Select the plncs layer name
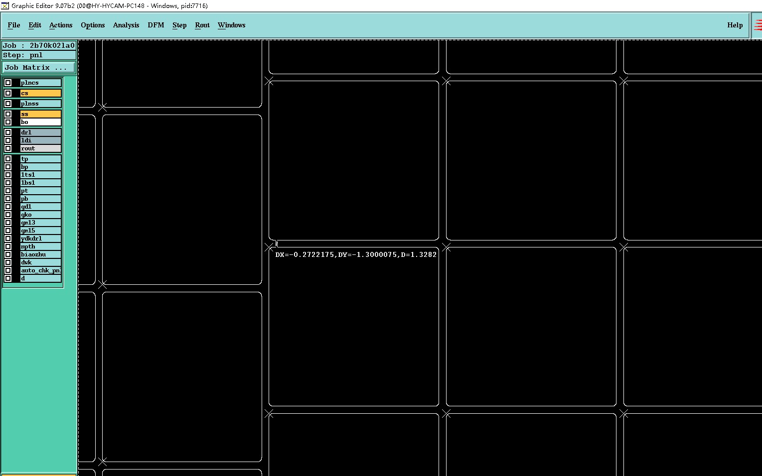762x476 pixels. point(41,83)
